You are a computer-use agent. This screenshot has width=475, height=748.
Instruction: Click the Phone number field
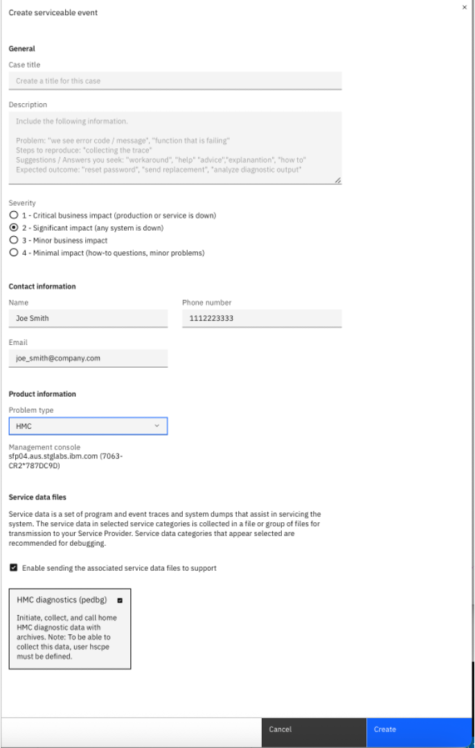coord(262,318)
